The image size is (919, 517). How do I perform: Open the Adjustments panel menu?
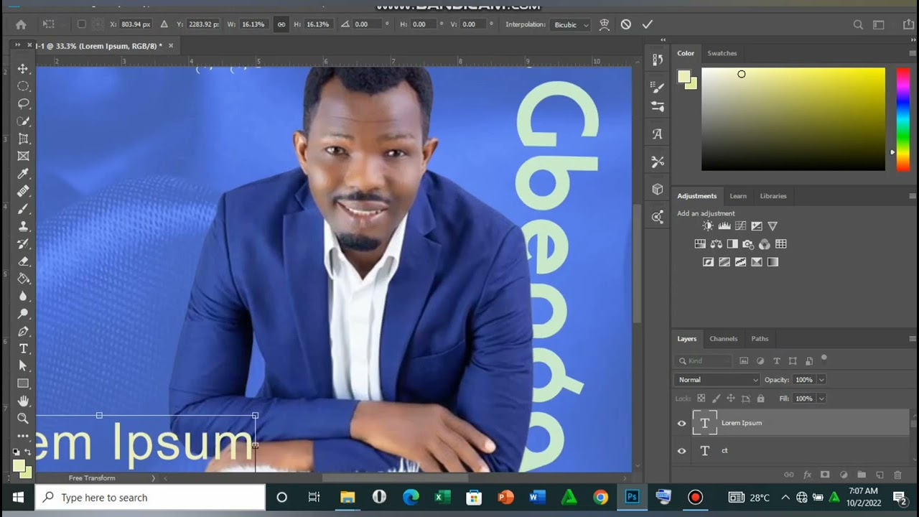click(x=912, y=196)
